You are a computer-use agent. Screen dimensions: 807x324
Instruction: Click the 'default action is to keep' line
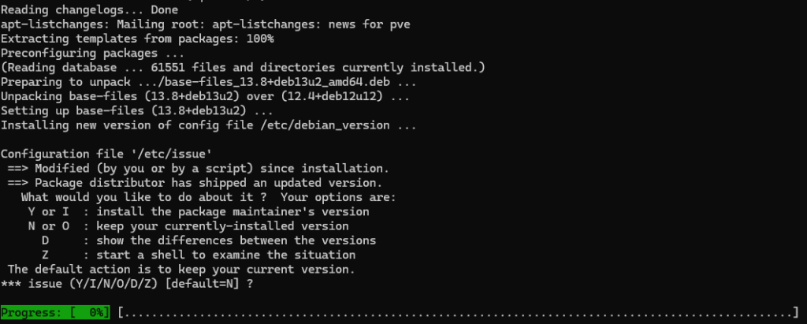pos(181,270)
